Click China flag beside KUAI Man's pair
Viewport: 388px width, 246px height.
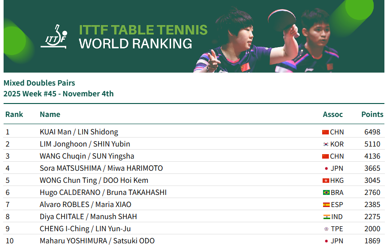click(x=325, y=132)
